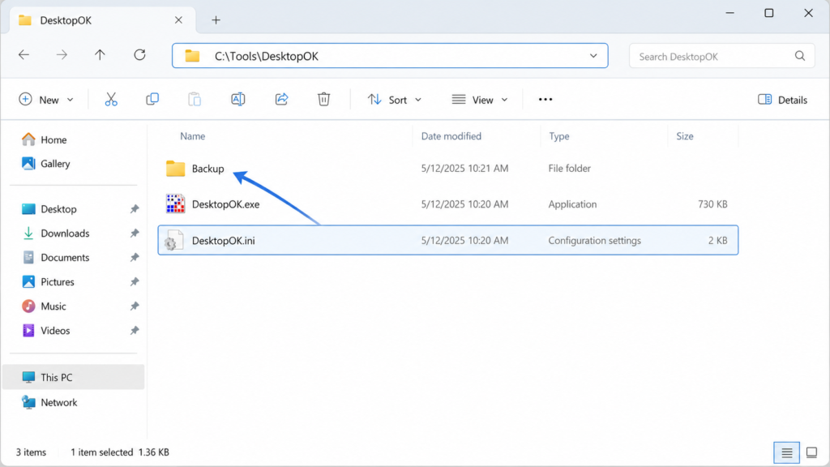Open Desktop in the sidebar
This screenshot has width=830, height=467.
[x=49, y=209]
